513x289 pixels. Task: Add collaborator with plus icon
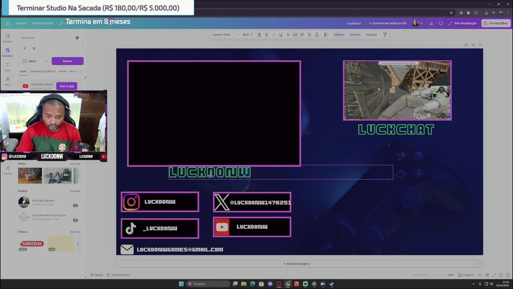(421, 23)
